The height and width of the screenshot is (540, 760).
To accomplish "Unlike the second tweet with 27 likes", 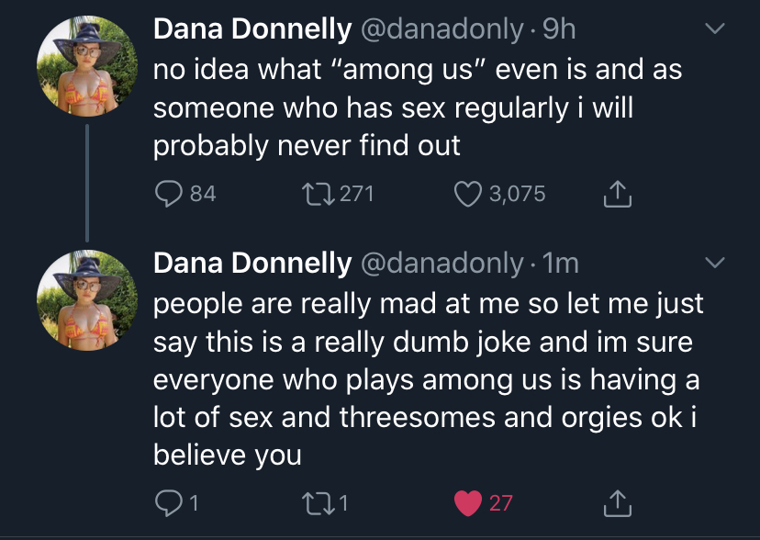I will pyautogui.click(x=468, y=502).
